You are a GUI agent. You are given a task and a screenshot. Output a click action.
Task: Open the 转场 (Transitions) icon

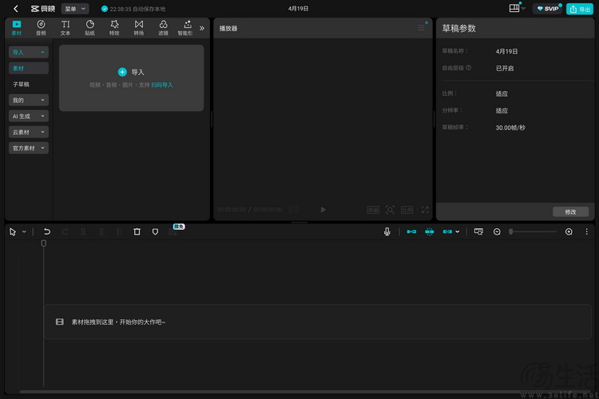pos(139,28)
